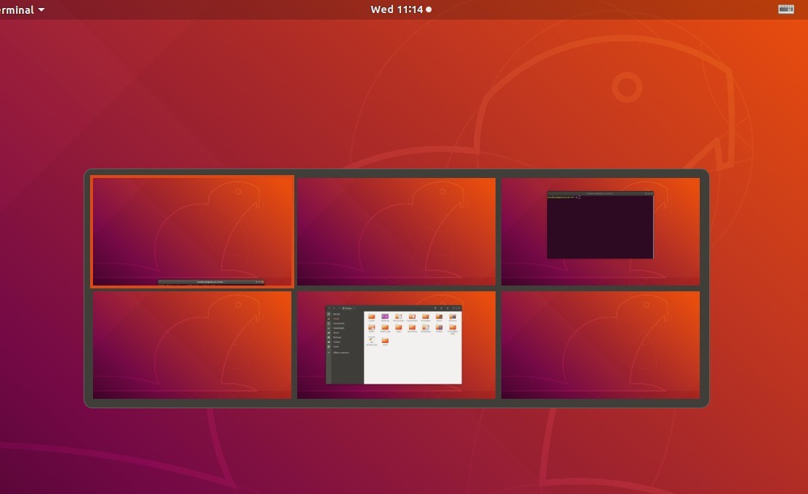
Task: Select the Trash icon in the Files sidebar
Action: pos(329,347)
